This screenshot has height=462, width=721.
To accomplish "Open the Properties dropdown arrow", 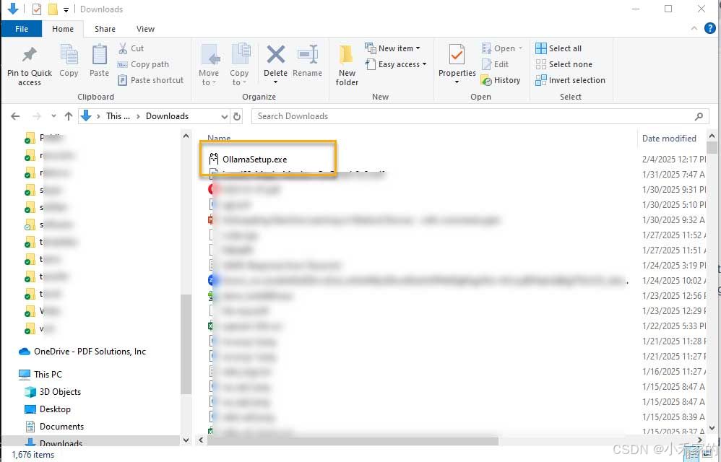I will (457, 82).
